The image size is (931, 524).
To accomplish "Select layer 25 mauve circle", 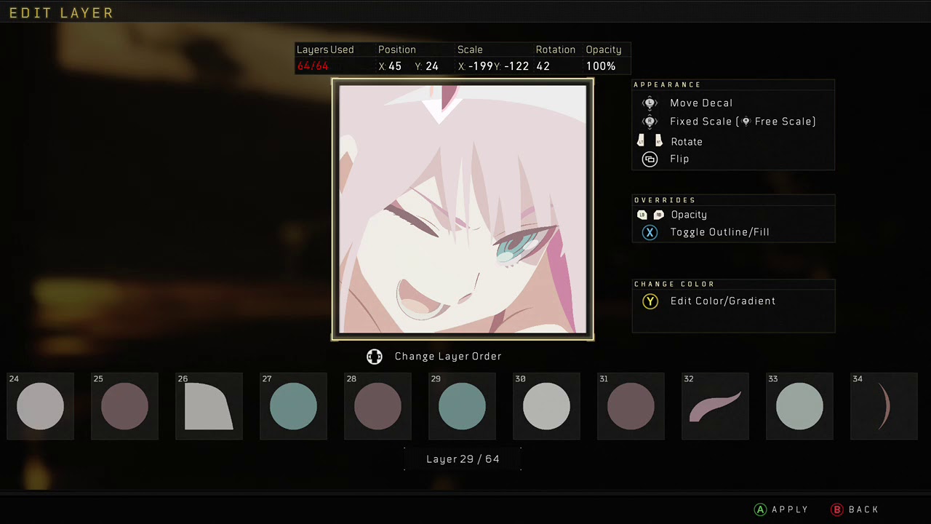I will point(124,406).
